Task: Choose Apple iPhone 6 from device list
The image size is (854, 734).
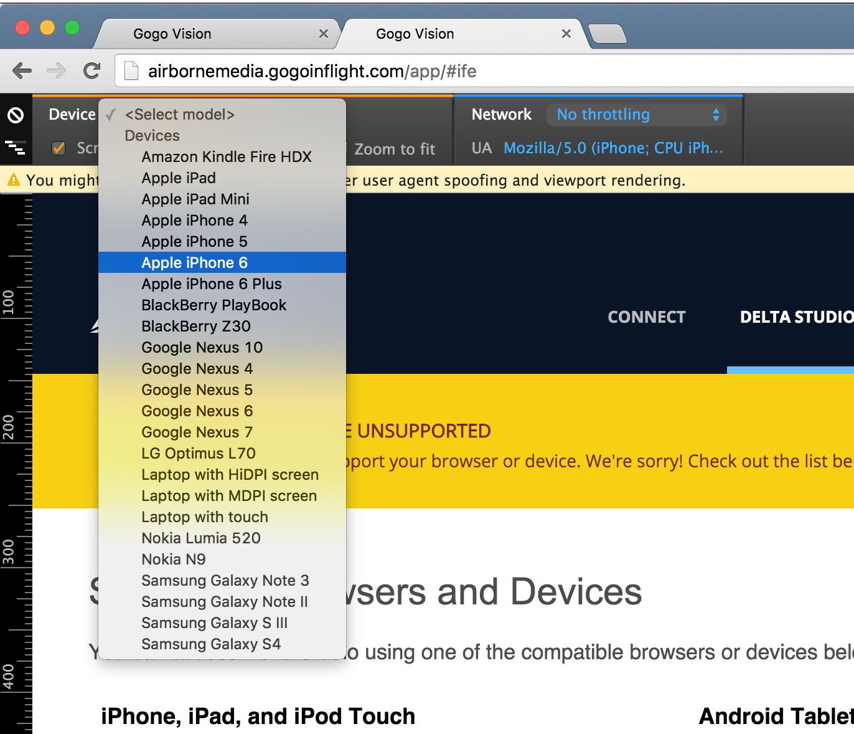Action: (x=194, y=263)
